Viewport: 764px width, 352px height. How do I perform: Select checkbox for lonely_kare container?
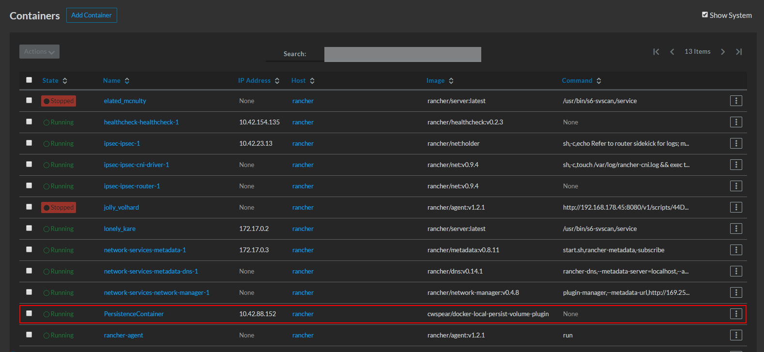click(x=29, y=228)
